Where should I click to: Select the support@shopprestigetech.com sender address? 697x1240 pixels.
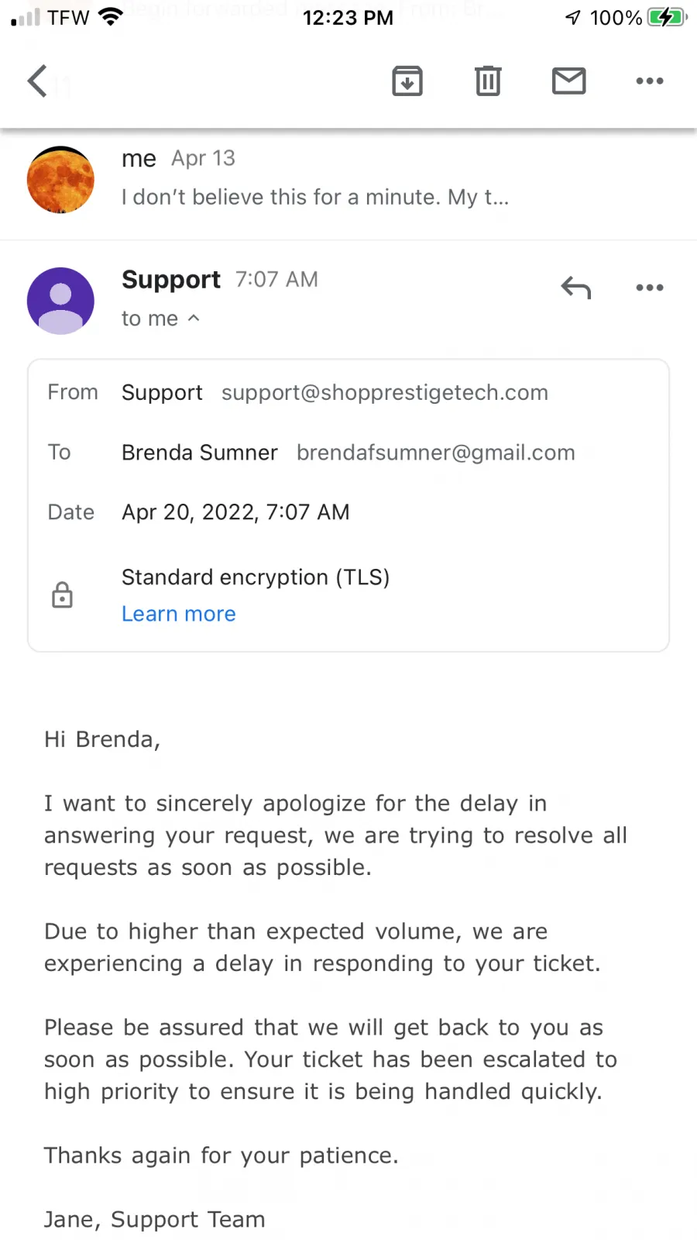(385, 393)
